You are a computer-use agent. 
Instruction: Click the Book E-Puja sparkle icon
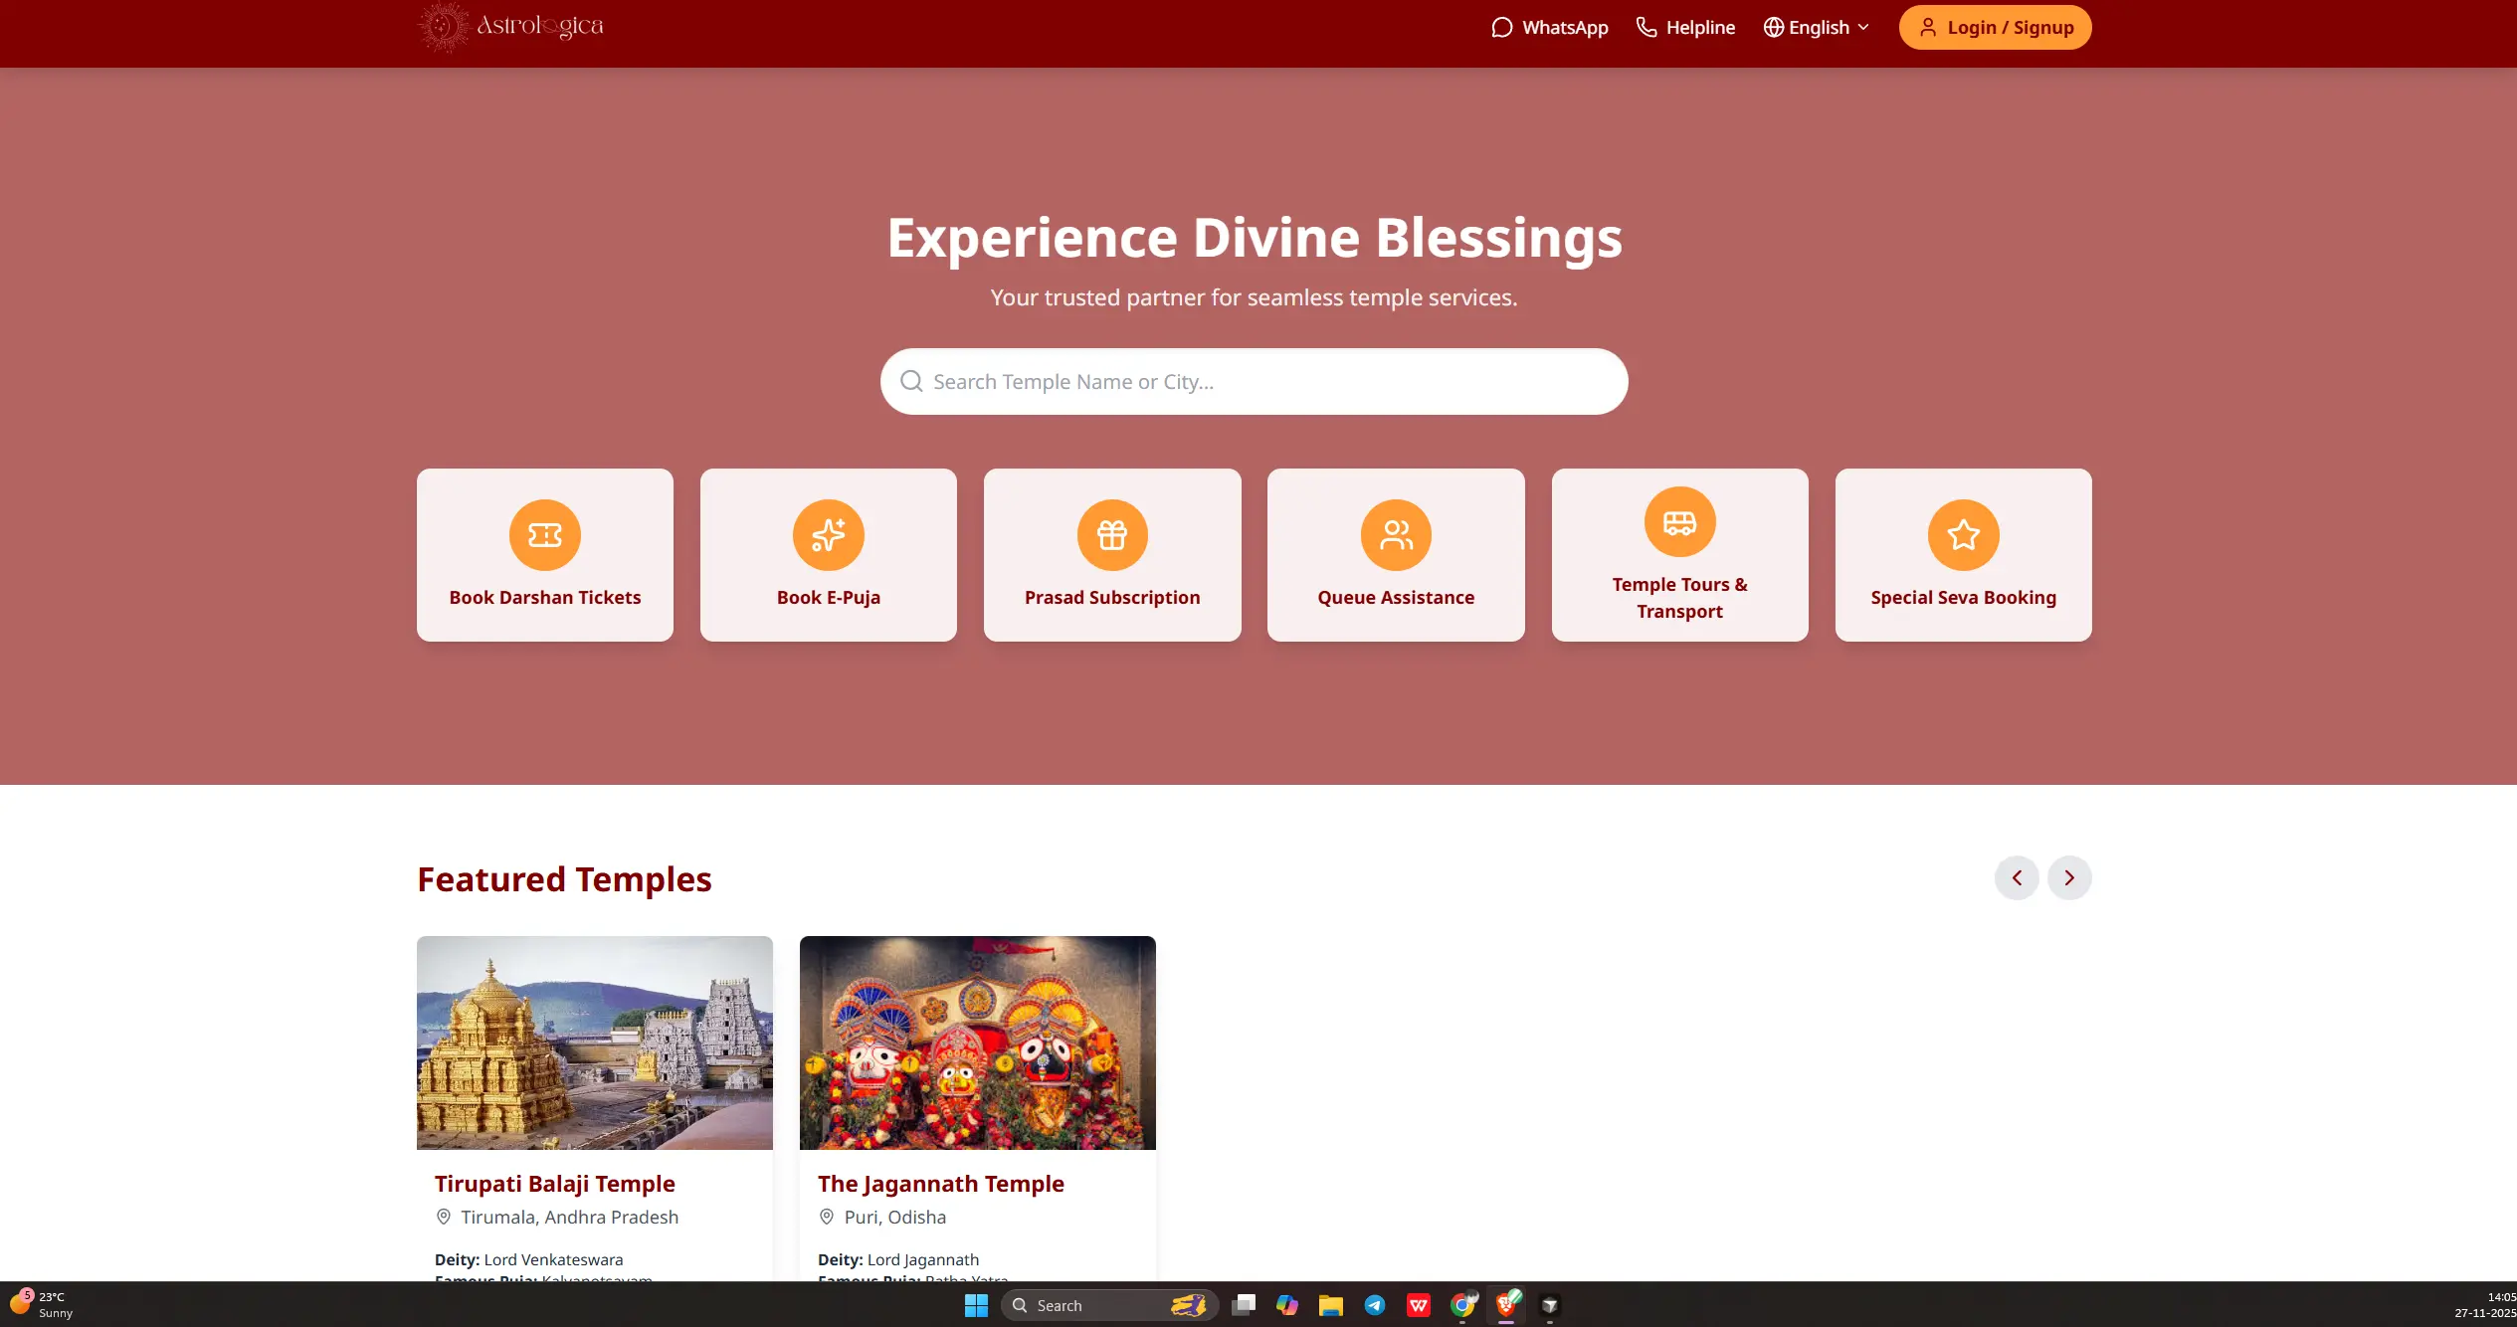pos(828,535)
